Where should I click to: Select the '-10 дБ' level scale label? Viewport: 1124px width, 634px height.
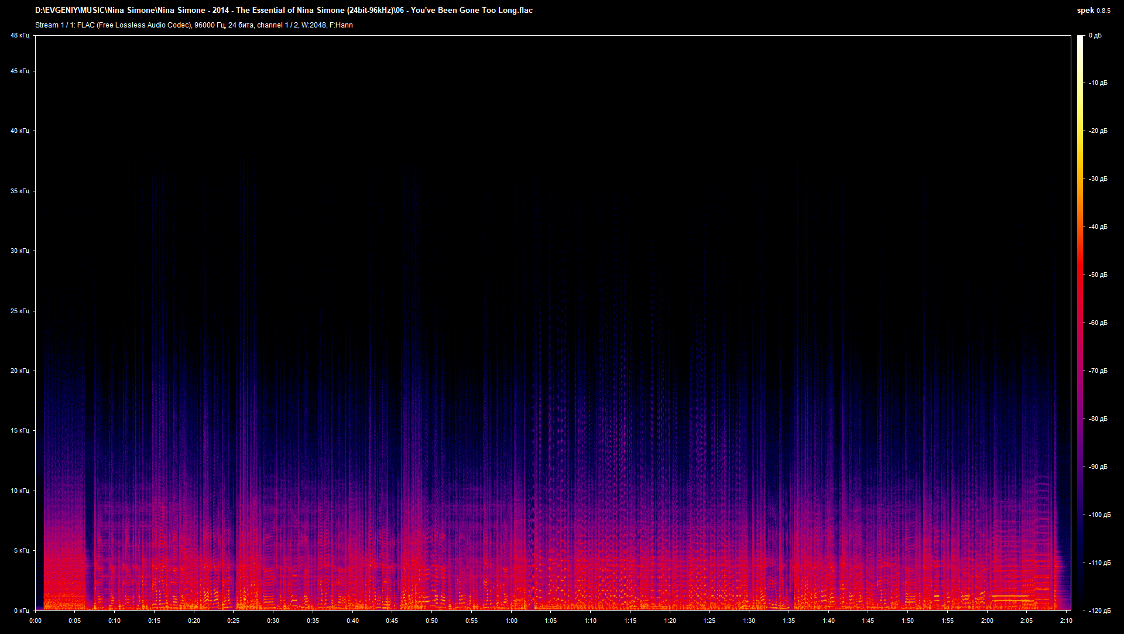click(1098, 83)
